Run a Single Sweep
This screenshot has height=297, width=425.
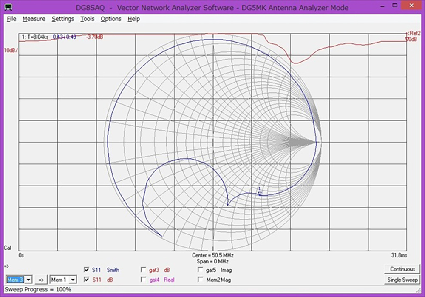click(x=402, y=280)
